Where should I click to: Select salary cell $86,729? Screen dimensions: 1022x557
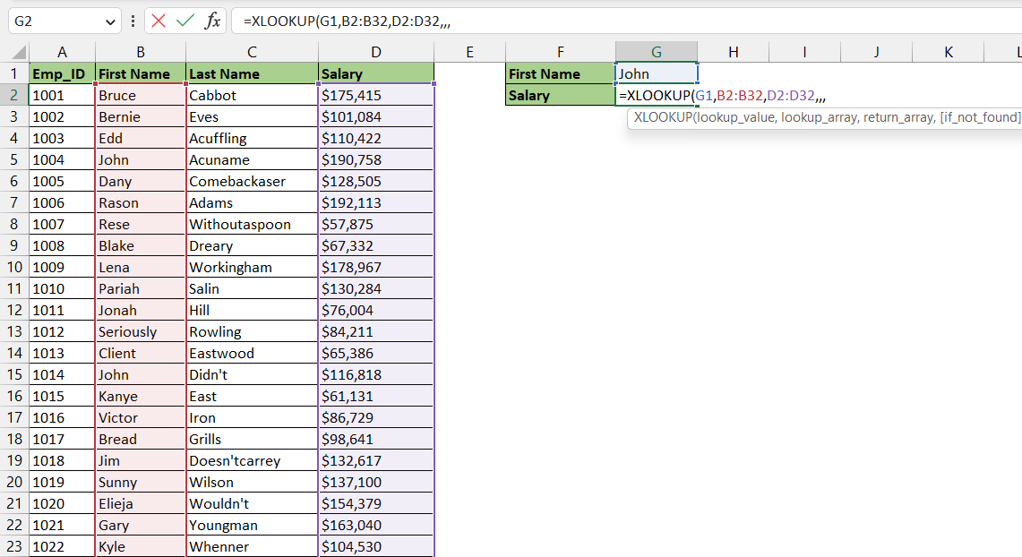(x=376, y=417)
